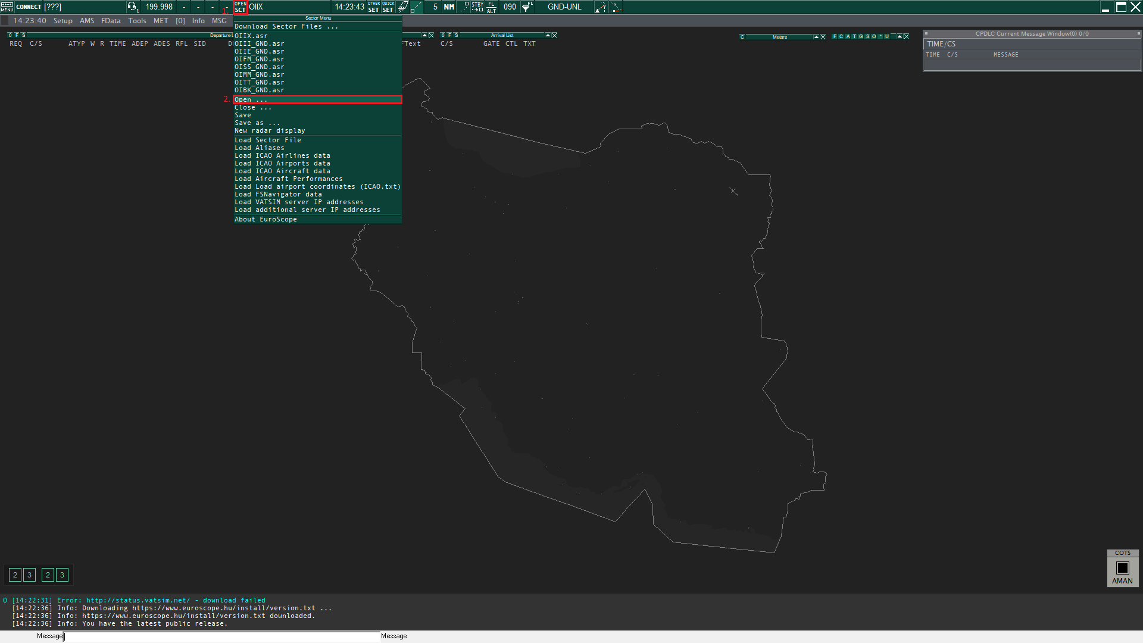Click the last green box labelled 3

coord(62,575)
